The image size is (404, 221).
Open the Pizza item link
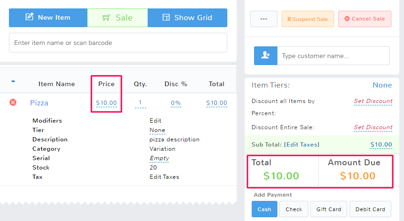(39, 103)
